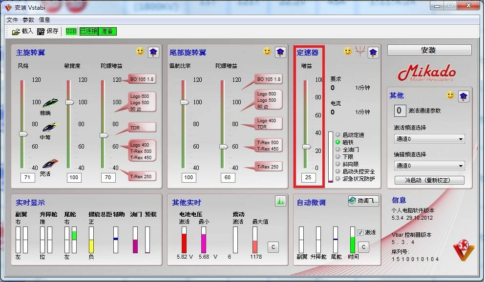The image size is (485, 282).
Task: Open the graduation-cap help in 其他 panel
Action: [464, 96]
